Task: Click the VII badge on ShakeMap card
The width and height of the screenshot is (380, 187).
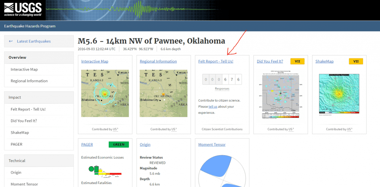Action: pos(356,61)
